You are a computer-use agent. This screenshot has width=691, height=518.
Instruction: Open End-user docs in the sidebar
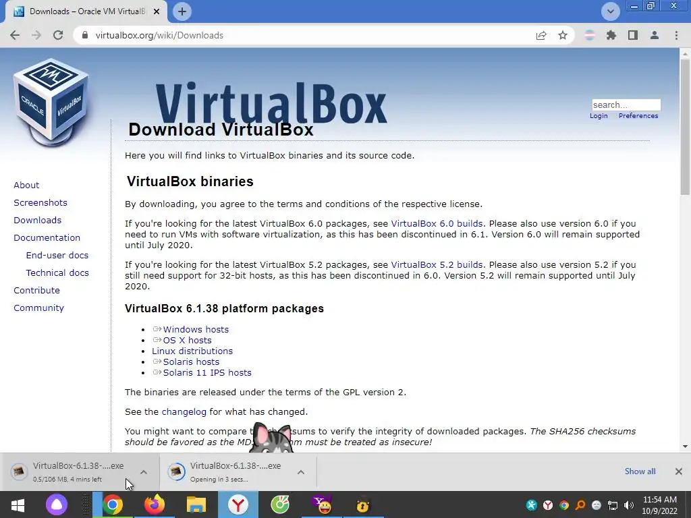click(57, 256)
